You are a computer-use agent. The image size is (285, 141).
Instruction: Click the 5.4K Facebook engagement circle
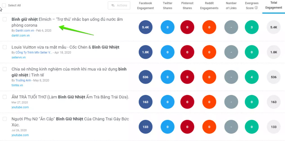[x=145, y=27]
